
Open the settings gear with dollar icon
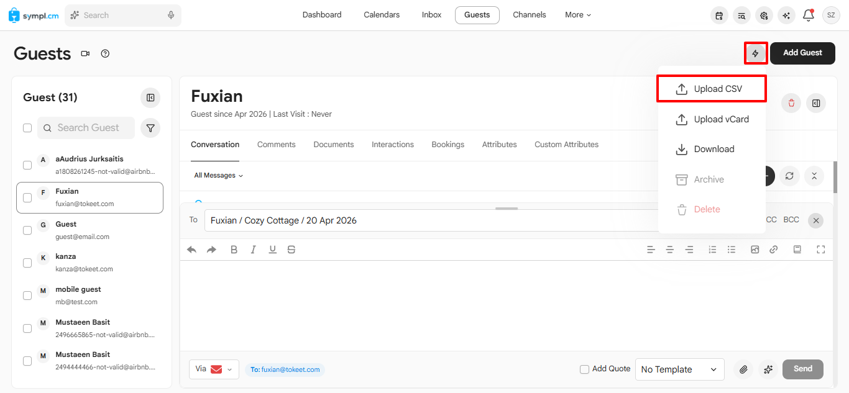point(764,16)
